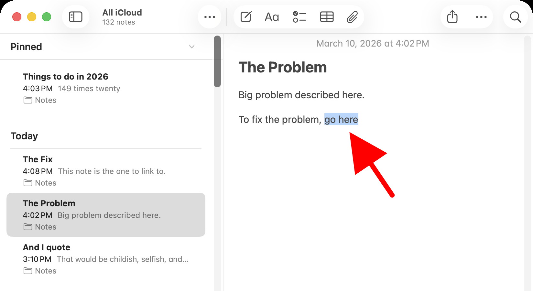The height and width of the screenshot is (291, 533).
Task: Open the Aa text format menu
Action: point(272,17)
